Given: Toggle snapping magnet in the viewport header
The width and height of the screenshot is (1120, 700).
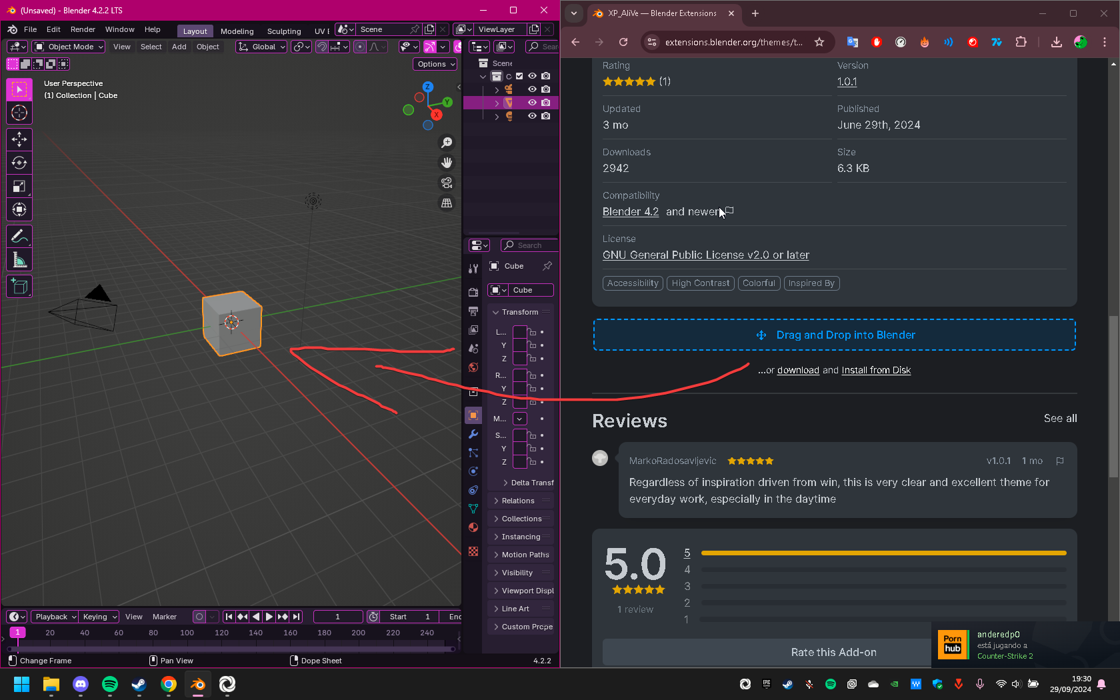Looking at the screenshot, I should (x=322, y=47).
